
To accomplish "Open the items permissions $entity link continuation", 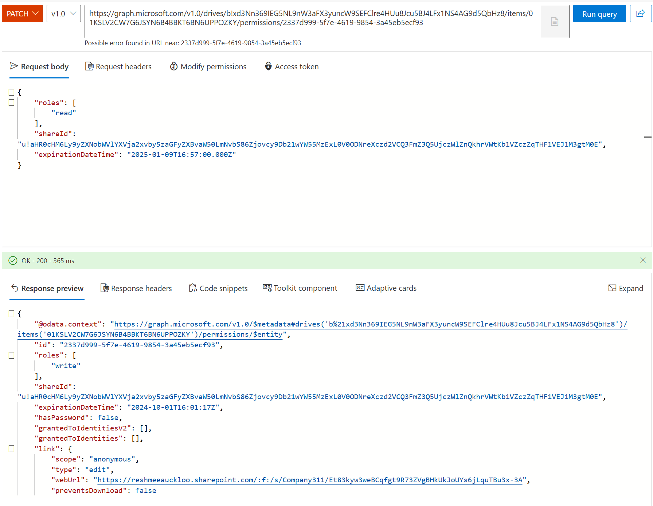I will [150, 335].
